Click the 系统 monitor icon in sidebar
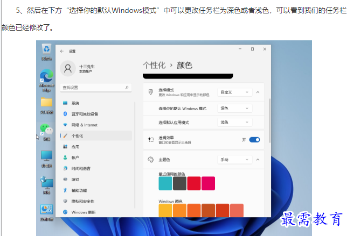The width and height of the screenshot is (347, 236). tap(65, 103)
